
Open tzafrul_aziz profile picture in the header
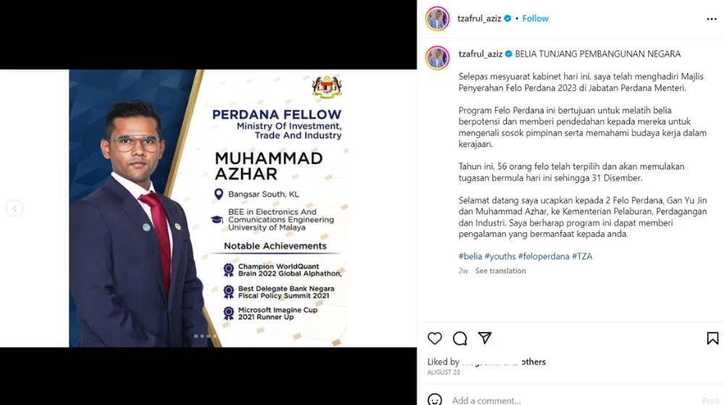[437, 19]
